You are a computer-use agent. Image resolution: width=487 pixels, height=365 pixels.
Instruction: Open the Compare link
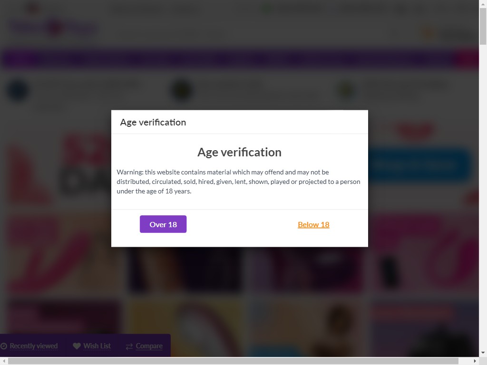149,346
